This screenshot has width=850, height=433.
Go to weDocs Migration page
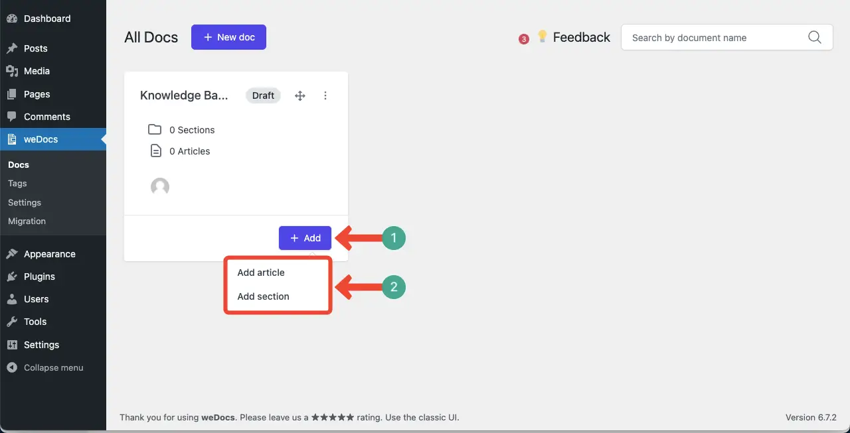click(x=27, y=221)
